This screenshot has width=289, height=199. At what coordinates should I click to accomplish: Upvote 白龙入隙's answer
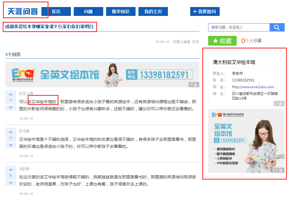pos(11,94)
